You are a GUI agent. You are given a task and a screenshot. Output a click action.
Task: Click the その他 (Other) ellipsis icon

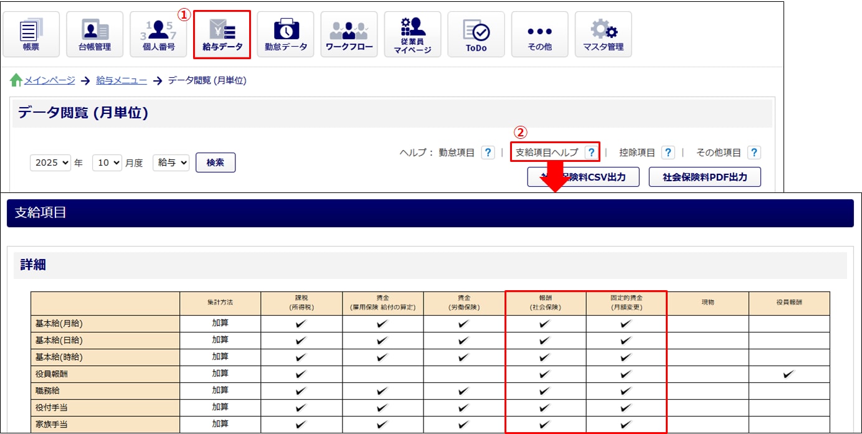click(539, 35)
